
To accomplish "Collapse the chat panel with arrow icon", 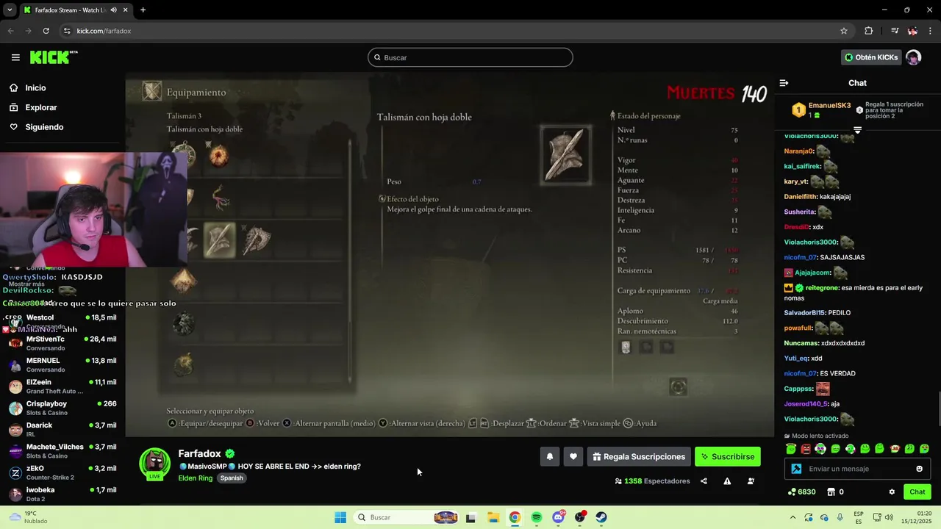I will click(x=784, y=83).
